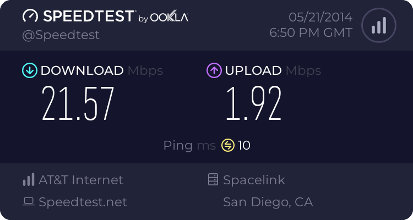Click the 6:50 PM GMT time

pos(311,32)
